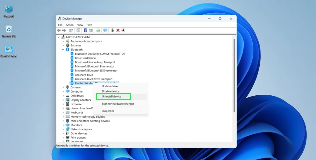The height and width of the screenshot is (160, 316).
Task: Expand Mice and other pointing devices chevron
Action: tap(63, 121)
